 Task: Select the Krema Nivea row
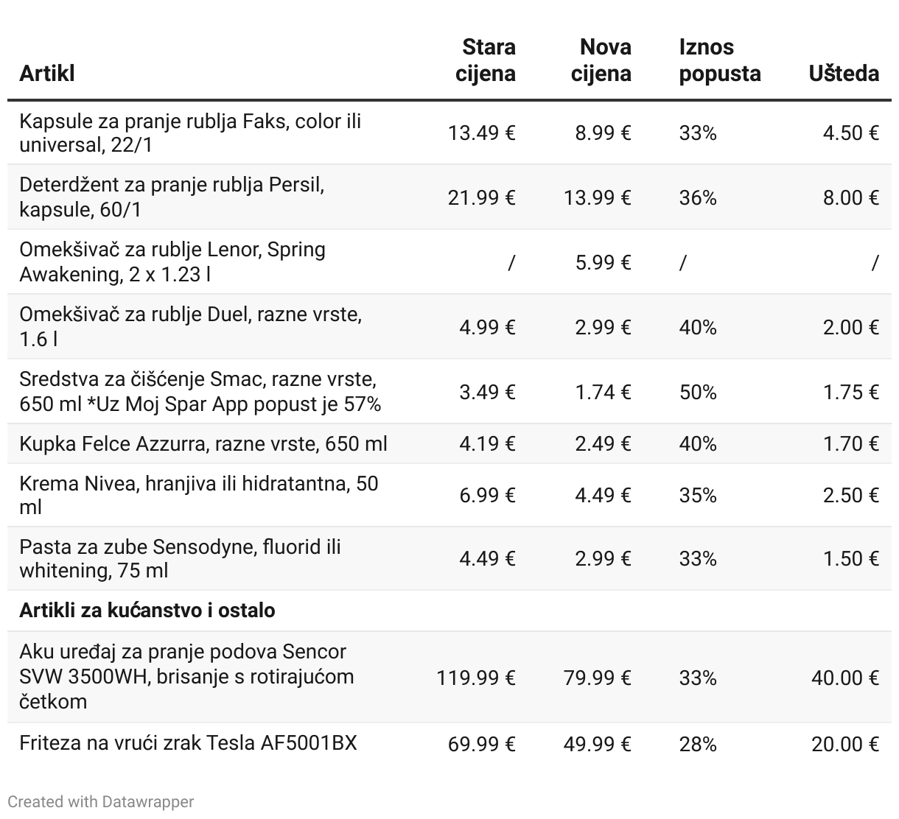(x=450, y=495)
